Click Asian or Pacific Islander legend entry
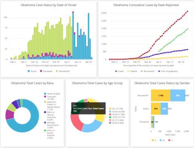194x148 pixels. click(x=49, y=134)
